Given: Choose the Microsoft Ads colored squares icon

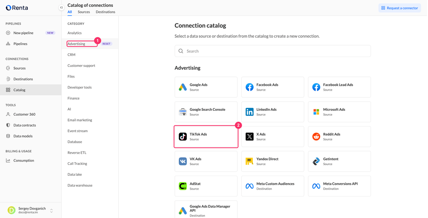Looking at the screenshot, I should (x=316, y=112).
